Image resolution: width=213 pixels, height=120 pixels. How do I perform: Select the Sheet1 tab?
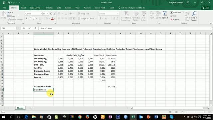point(20,108)
